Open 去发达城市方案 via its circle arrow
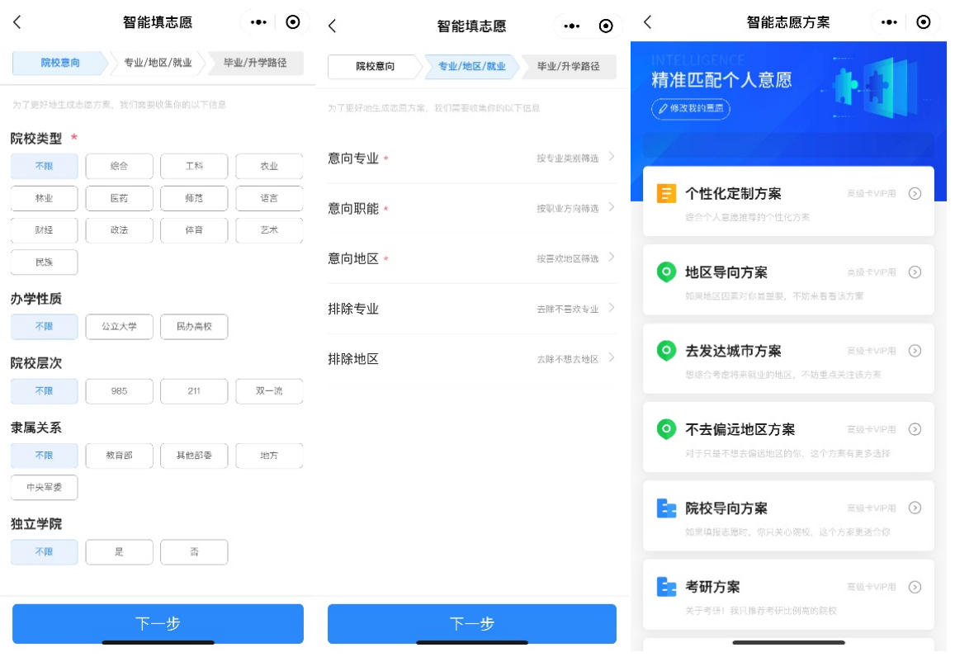The width and height of the screenshot is (955, 657). (x=915, y=351)
